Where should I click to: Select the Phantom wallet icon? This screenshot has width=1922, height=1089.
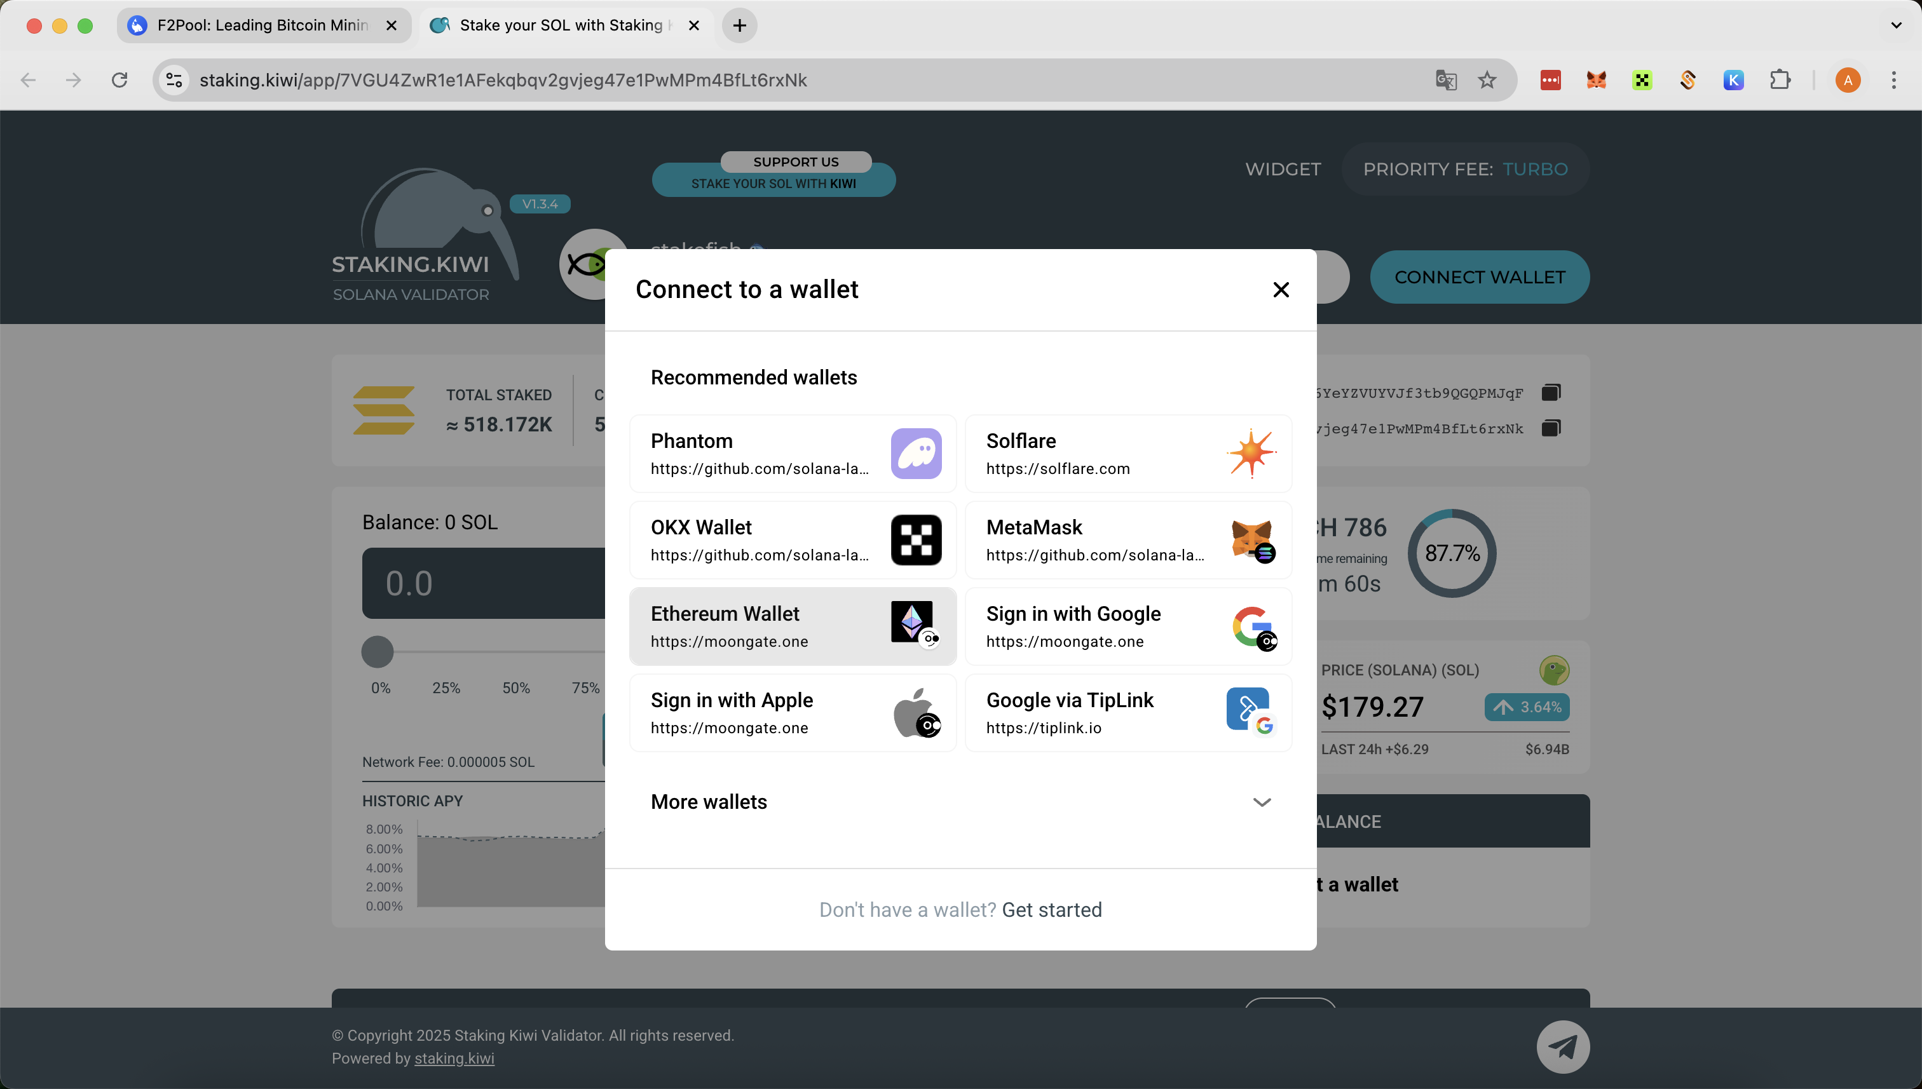click(916, 453)
